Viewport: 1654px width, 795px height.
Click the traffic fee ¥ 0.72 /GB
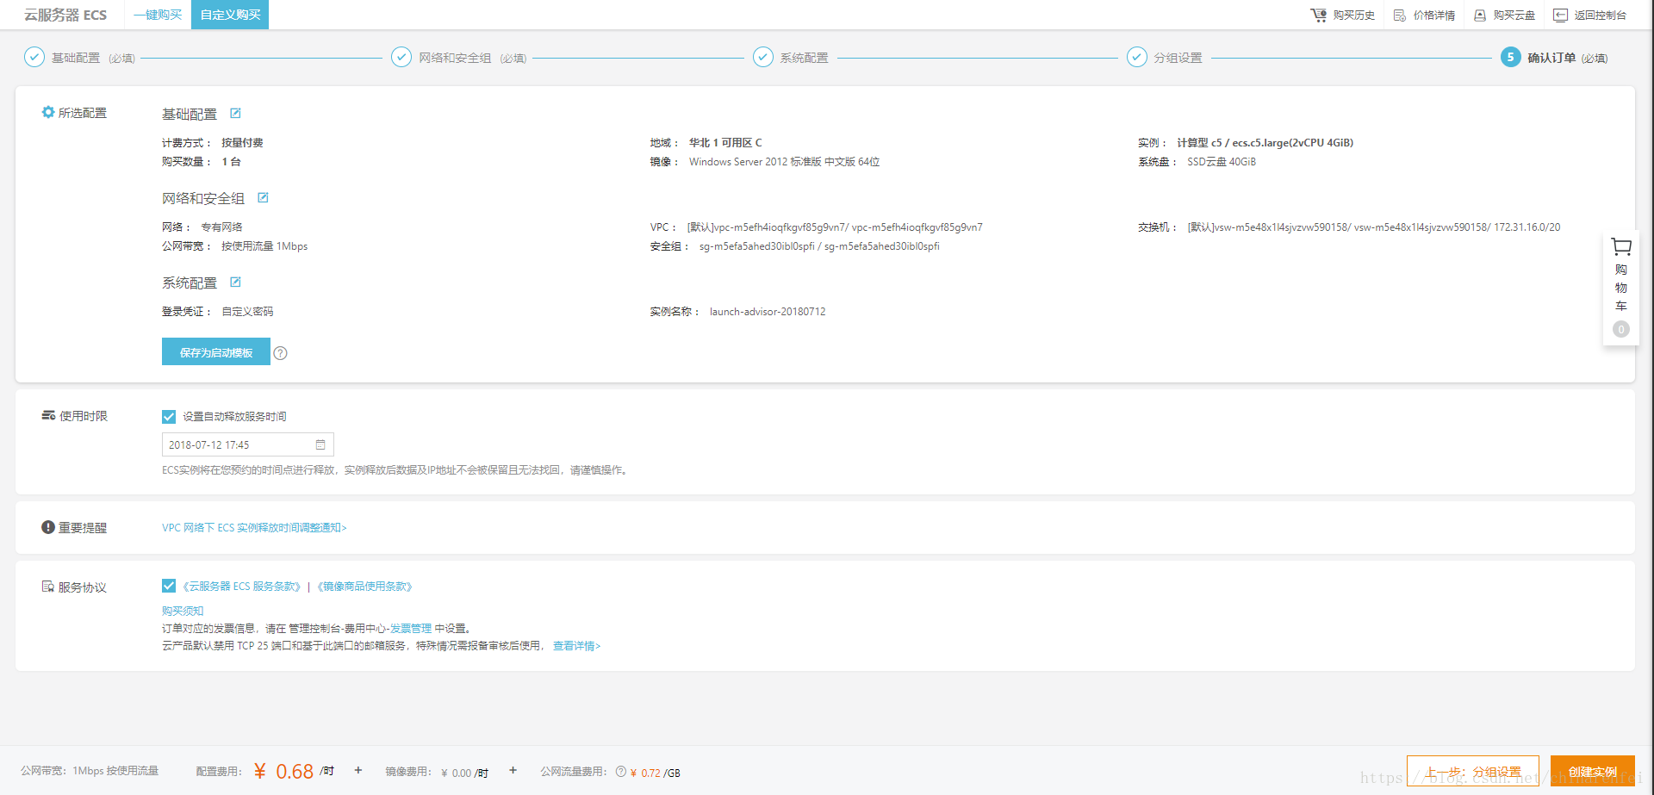tap(656, 773)
